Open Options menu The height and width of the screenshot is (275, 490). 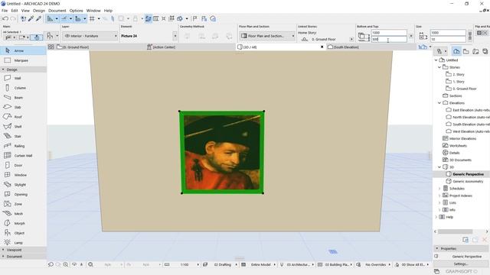76,11
